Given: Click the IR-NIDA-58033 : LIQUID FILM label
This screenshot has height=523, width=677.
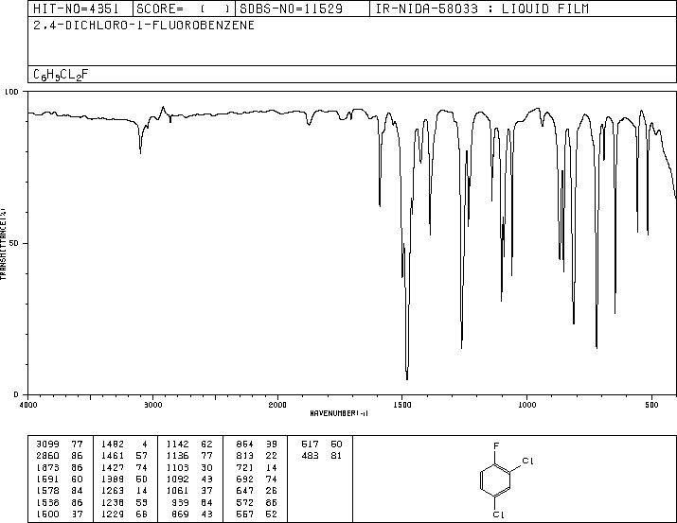Looking at the screenshot, I should [482, 9].
